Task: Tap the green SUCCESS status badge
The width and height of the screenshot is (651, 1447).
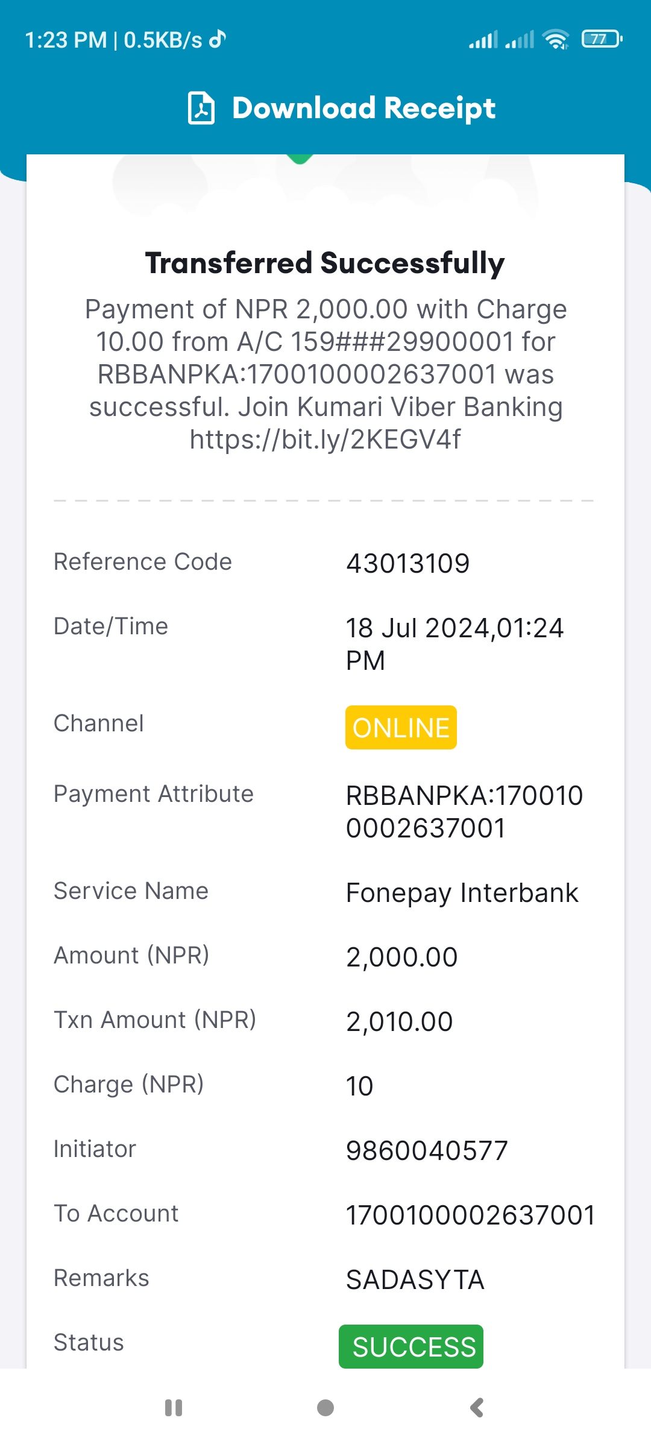Action: click(x=411, y=1346)
